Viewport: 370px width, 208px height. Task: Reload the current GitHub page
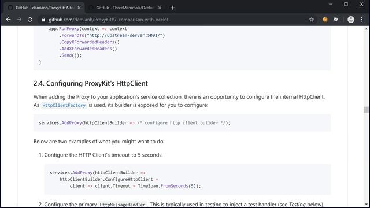coord(30,20)
